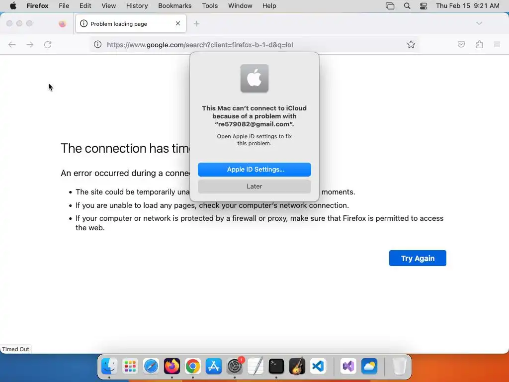Open System Settings from the Dock
Viewport: 509px width, 382px height.
(235, 366)
